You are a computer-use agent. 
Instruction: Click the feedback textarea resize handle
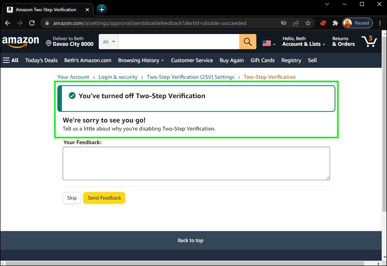coord(328,178)
